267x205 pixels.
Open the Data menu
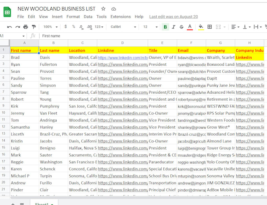pos(88,17)
